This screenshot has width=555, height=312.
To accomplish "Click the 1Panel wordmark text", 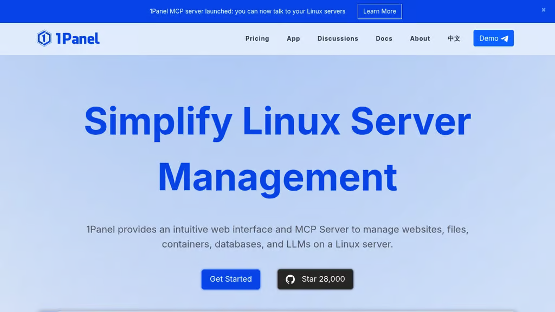I will tap(78, 38).
